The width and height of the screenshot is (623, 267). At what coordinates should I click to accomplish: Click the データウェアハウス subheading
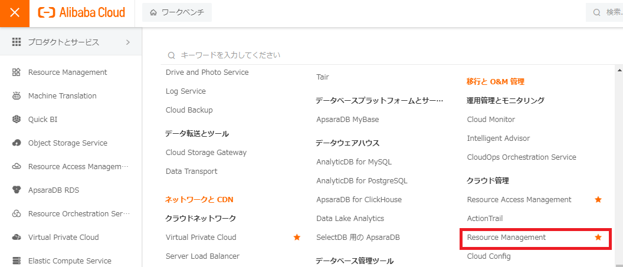click(x=347, y=143)
